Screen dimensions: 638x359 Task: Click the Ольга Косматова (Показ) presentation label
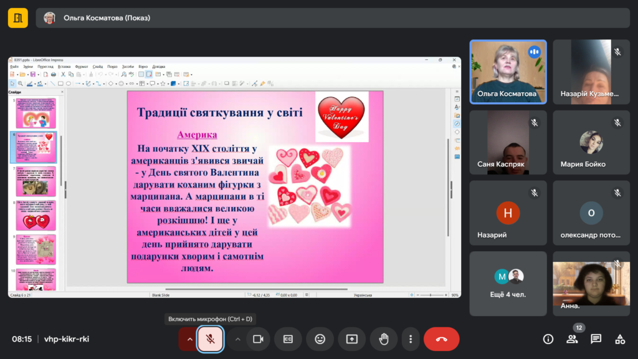tap(107, 18)
